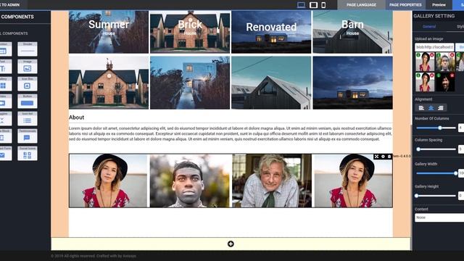The height and width of the screenshot is (261, 464).
Task: Click the upload image URL field
Action: (434, 47)
